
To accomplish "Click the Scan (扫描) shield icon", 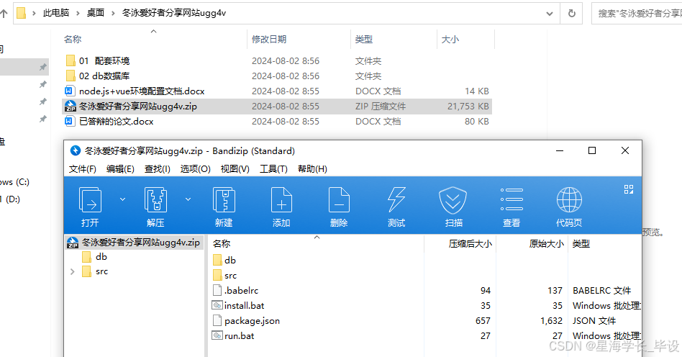I will tap(453, 200).
